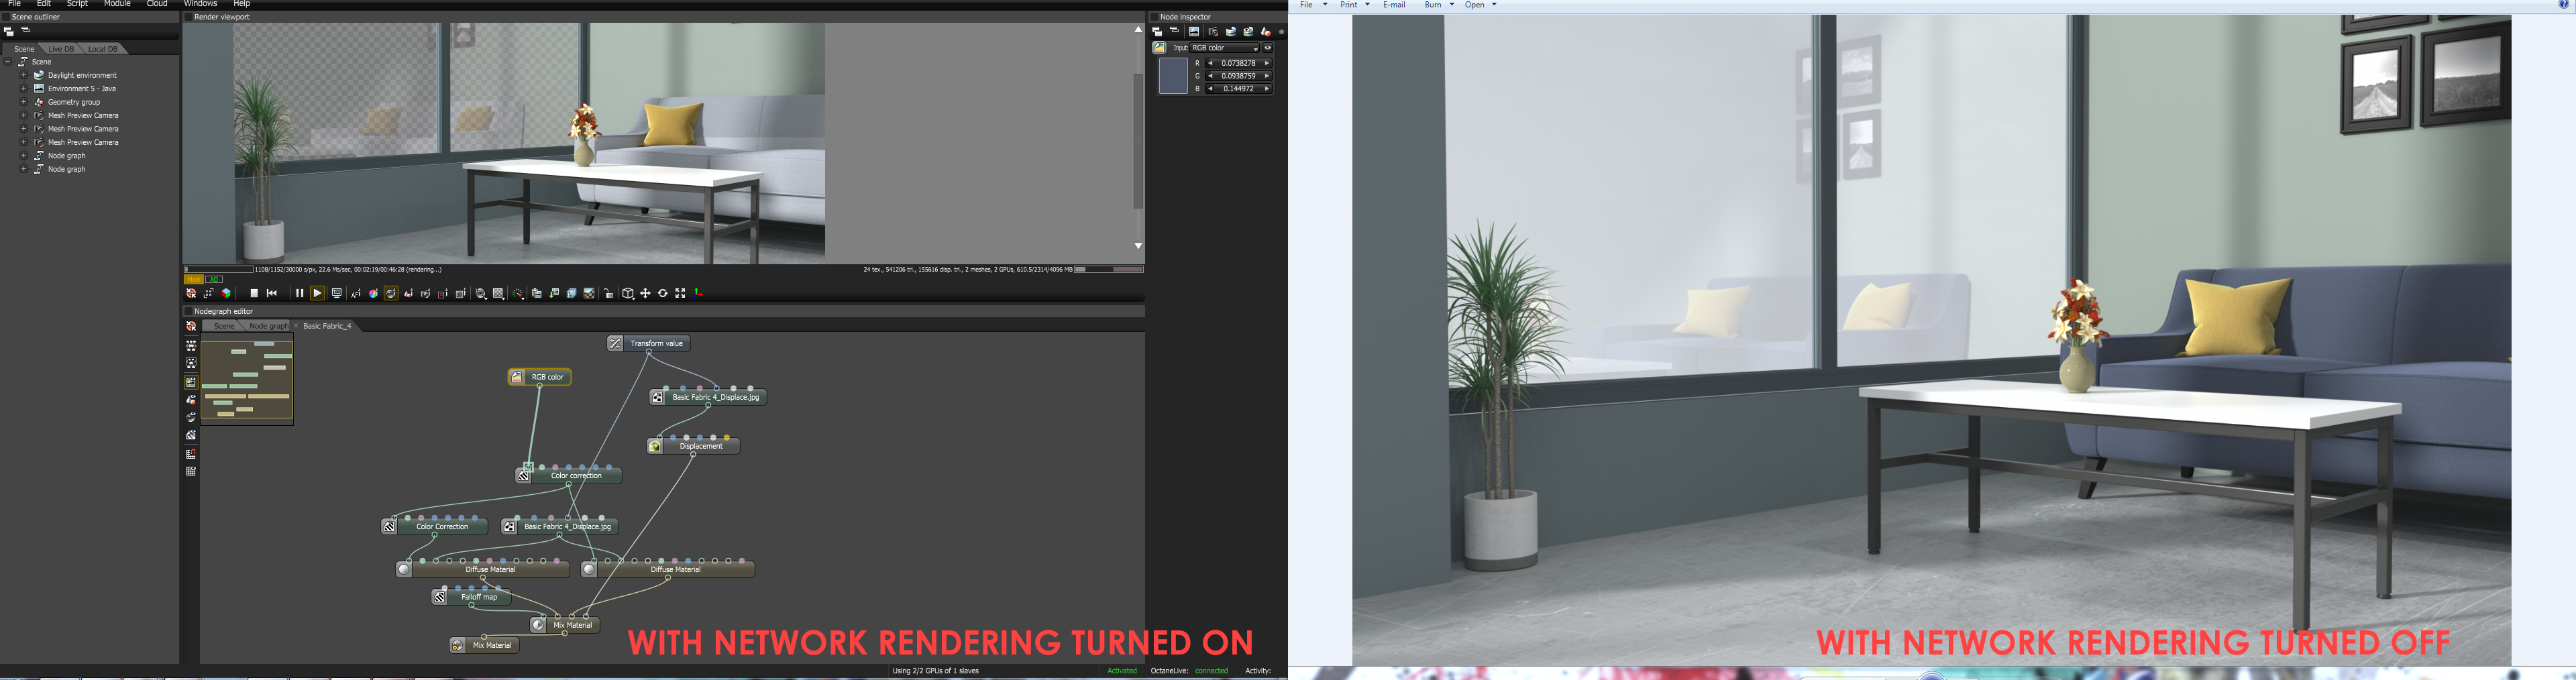The image size is (2576, 680).
Task: Collapse the root Scene tree node
Action: tap(8, 62)
